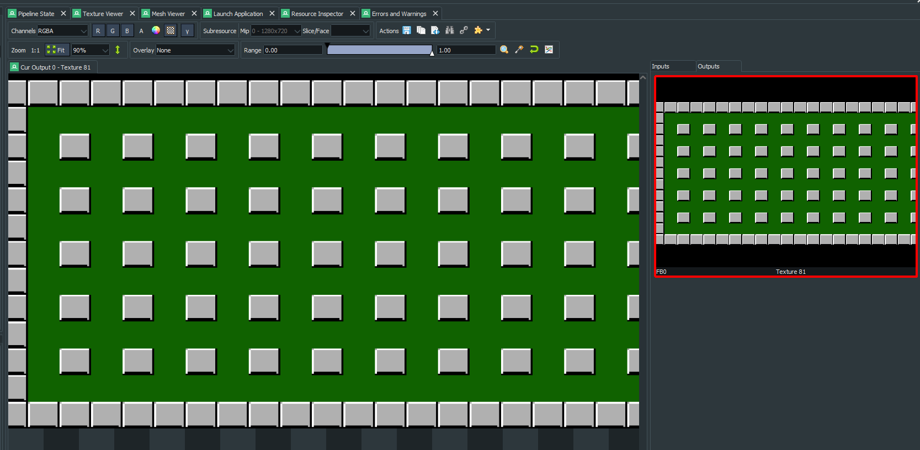Viewport: 920px width, 450px height.
Task: Close the Errors and Warnings tab
Action: 435,13
